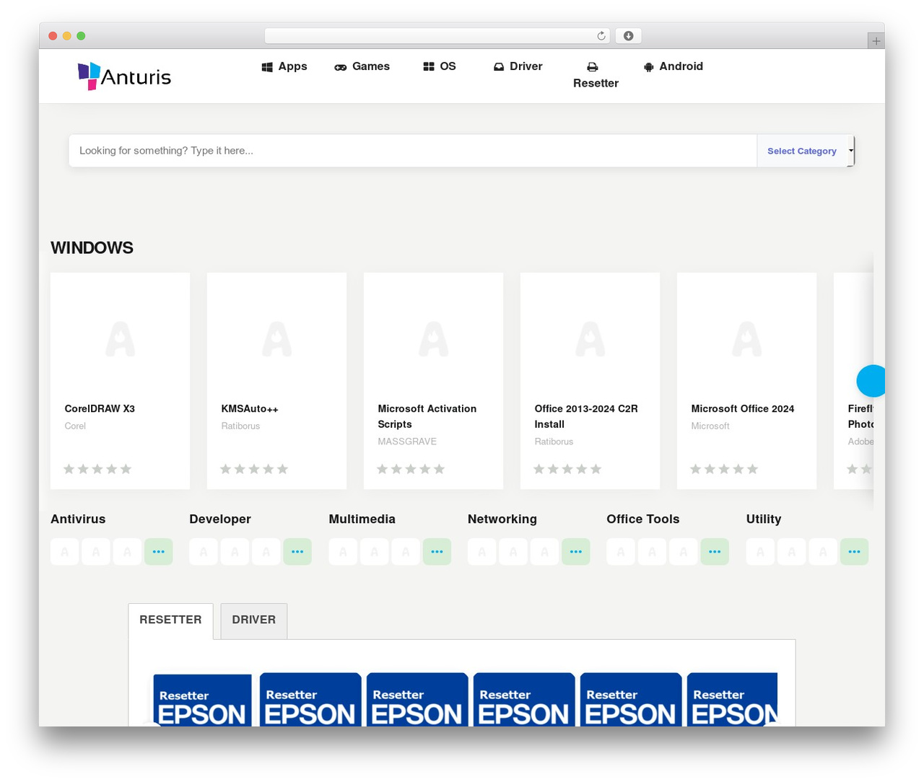Expand Utility category with dots button
Viewport: 924px width, 782px height.
pyautogui.click(x=854, y=552)
